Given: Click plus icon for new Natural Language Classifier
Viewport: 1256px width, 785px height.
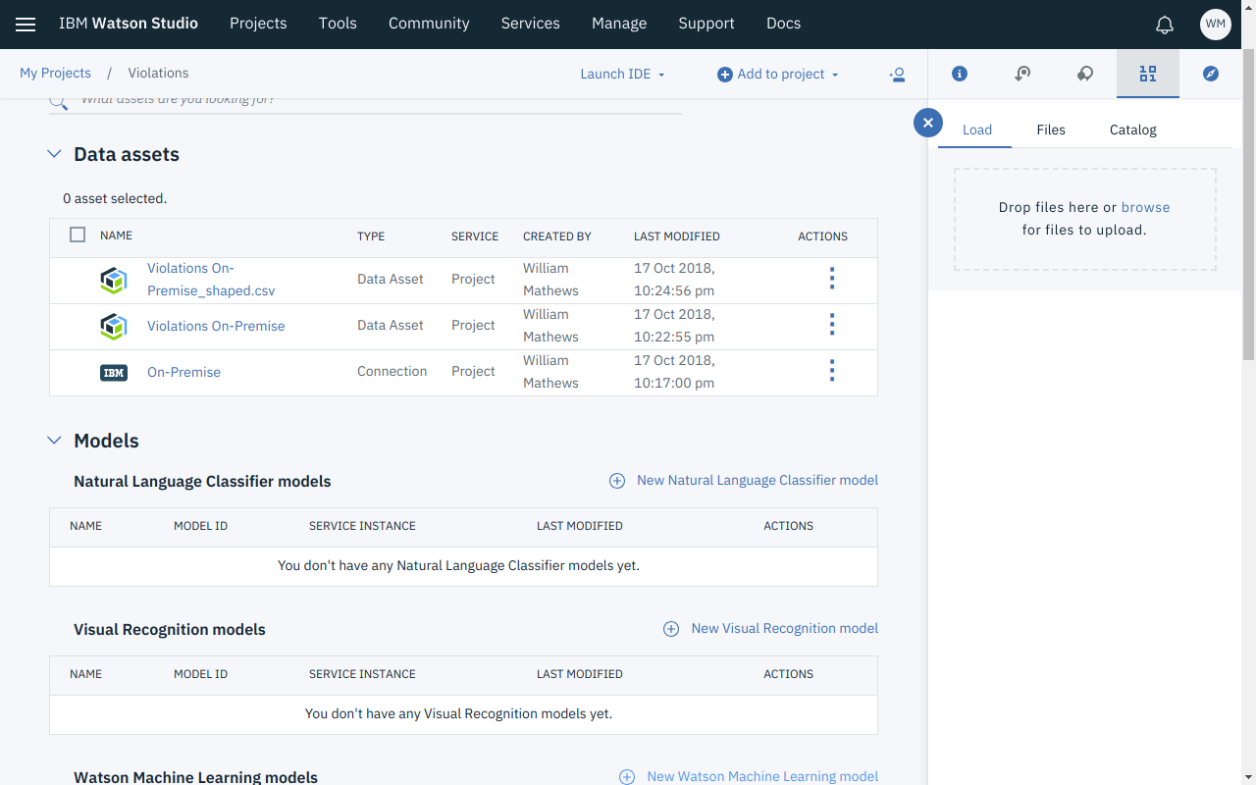Looking at the screenshot, I should point(617,481).
